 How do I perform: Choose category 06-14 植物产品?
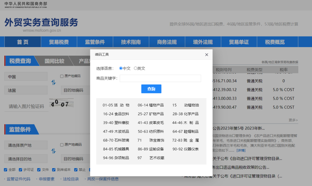pos(151,105)
